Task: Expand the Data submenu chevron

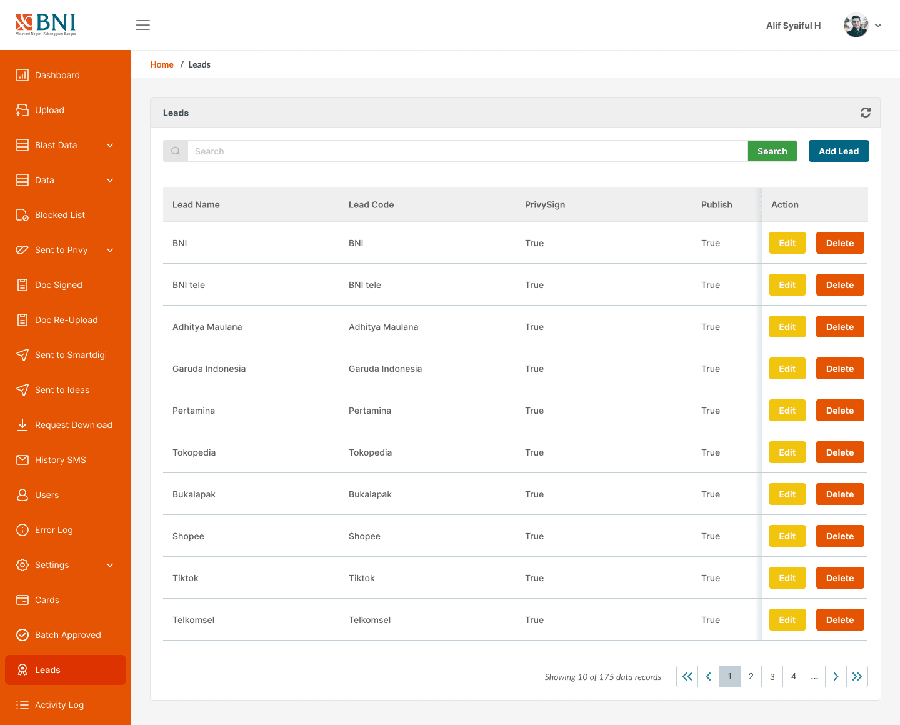Action: [x=110, y=180]
